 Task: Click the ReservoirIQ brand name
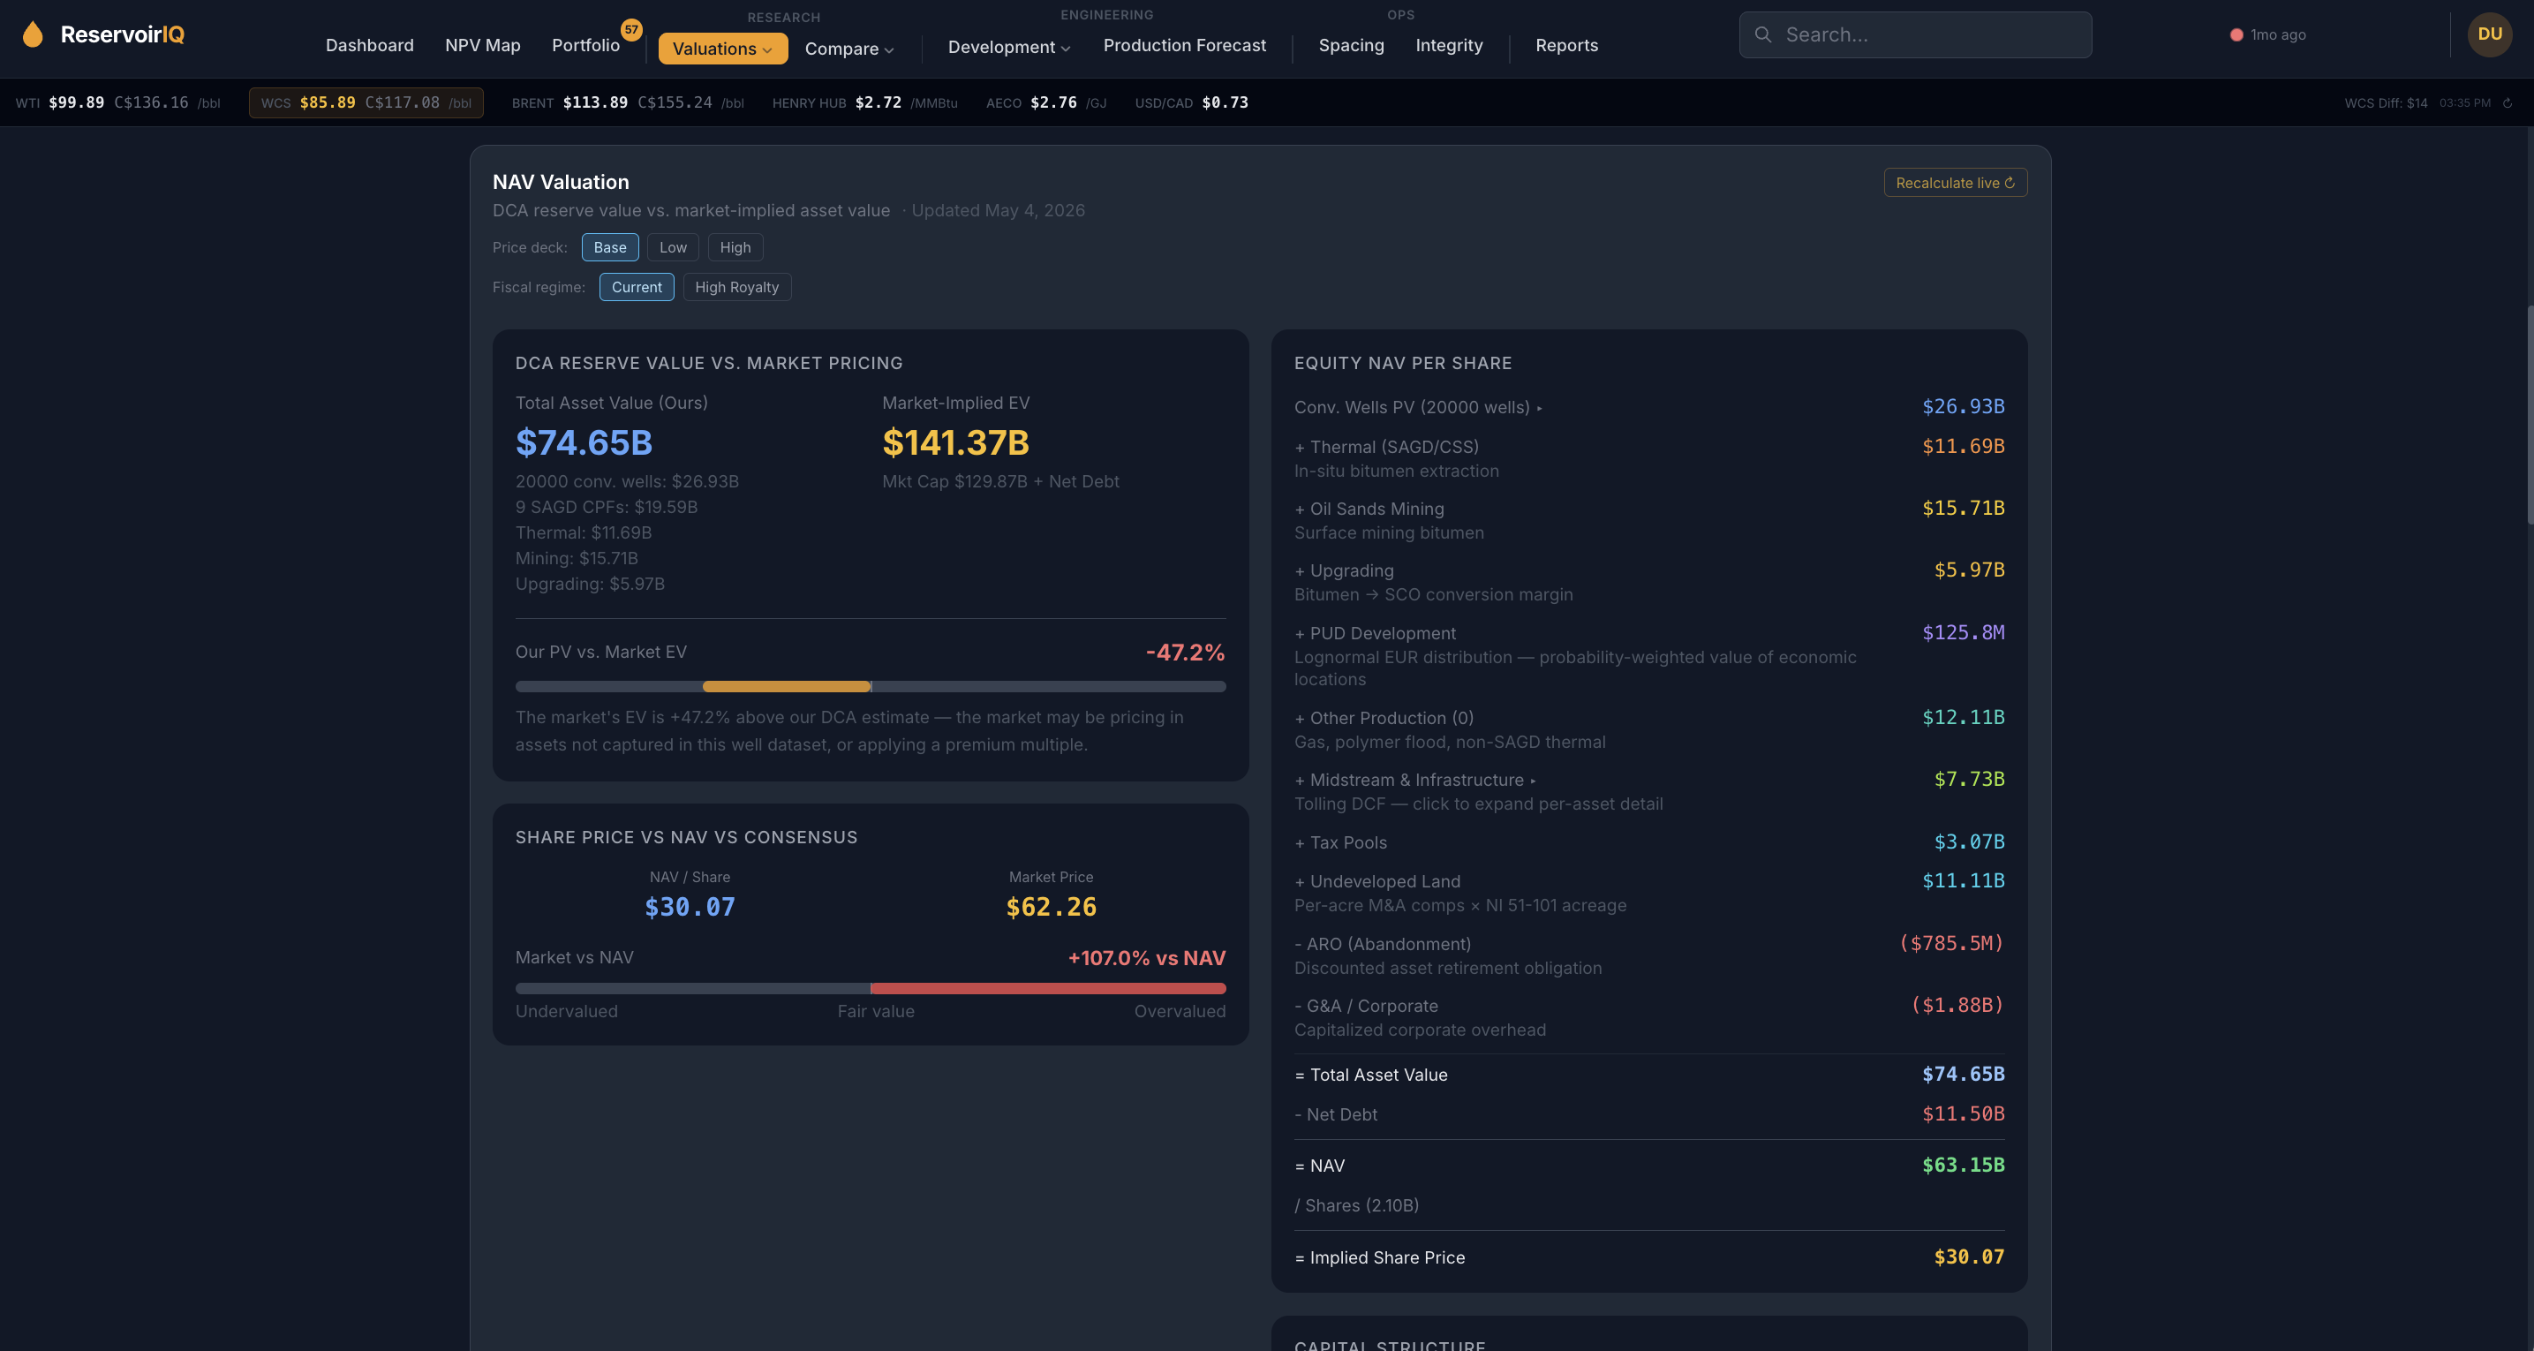tap(122, 34)
